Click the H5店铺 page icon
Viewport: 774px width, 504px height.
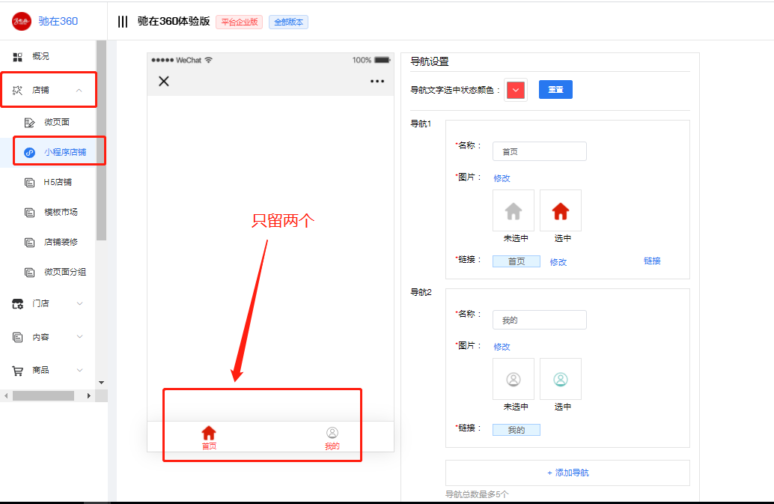[x=30, y=183]
